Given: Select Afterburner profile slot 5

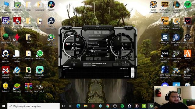Looking at the screenshot, I should [x=126, y=64].
